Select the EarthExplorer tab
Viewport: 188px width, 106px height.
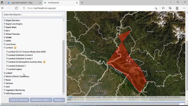(61, 3)
